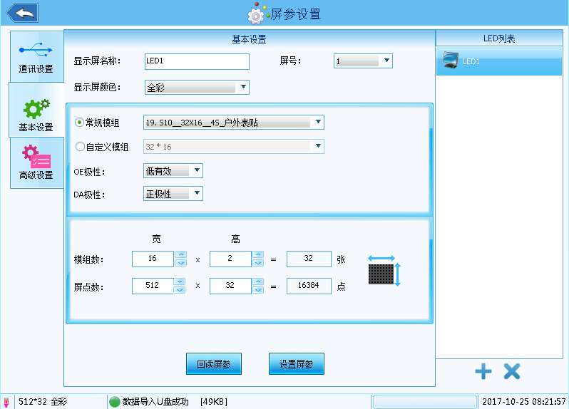This screenshot has height=409, width=569.
Task: Click the green gears 基本设置 icon
Action: pyautogui.click(x=36, y=109)
